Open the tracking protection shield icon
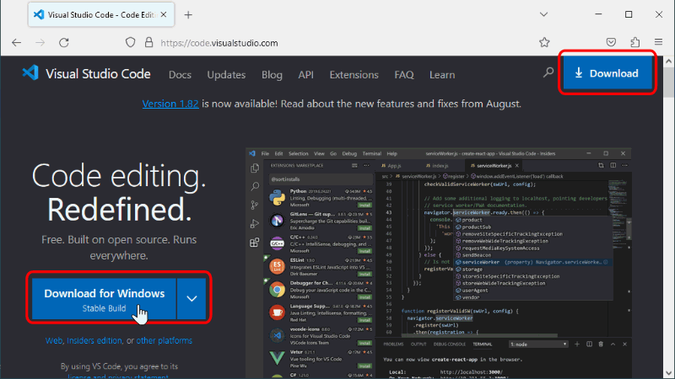 pos(131,42)
